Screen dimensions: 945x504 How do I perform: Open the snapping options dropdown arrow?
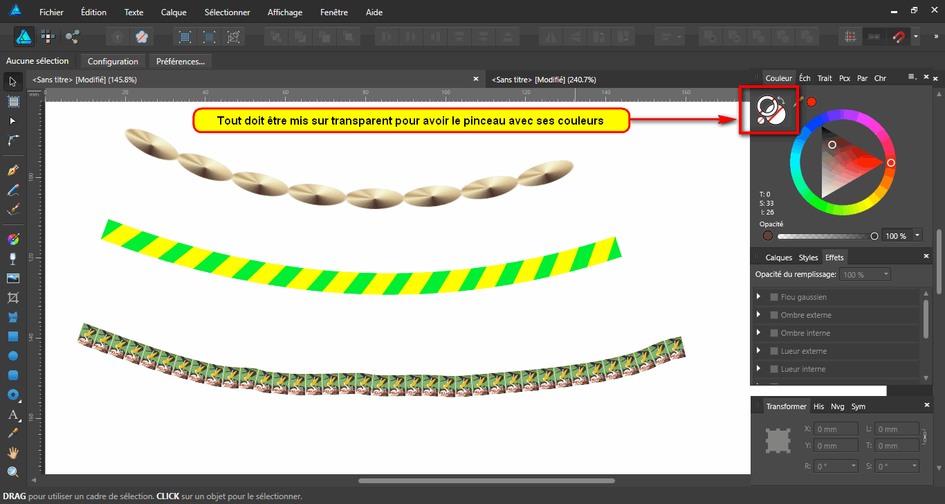tap(916, 36)
